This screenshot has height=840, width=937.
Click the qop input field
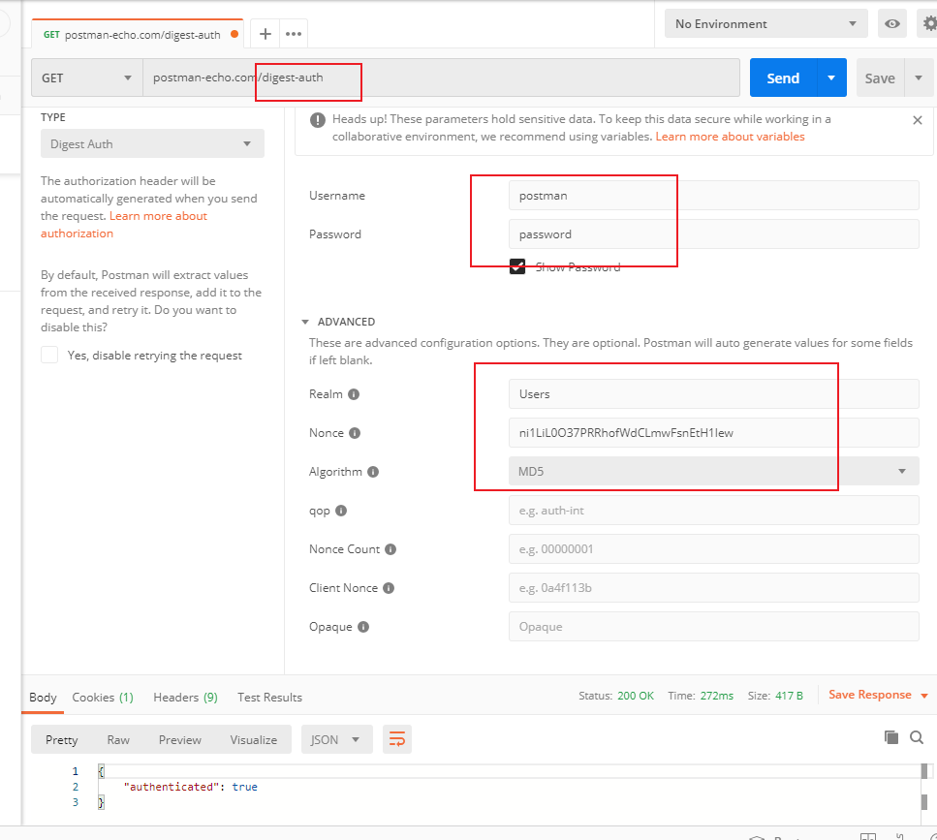pyautogui.click(x=713, y=511)
